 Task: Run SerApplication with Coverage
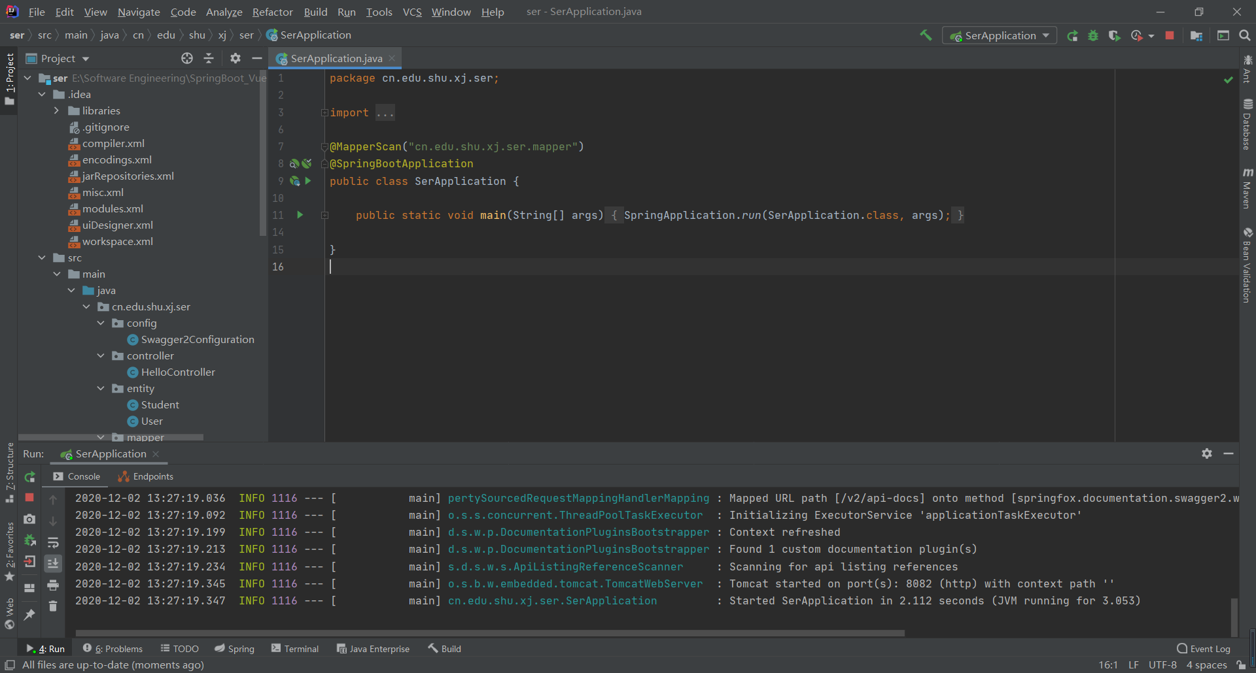(1115, 36)
